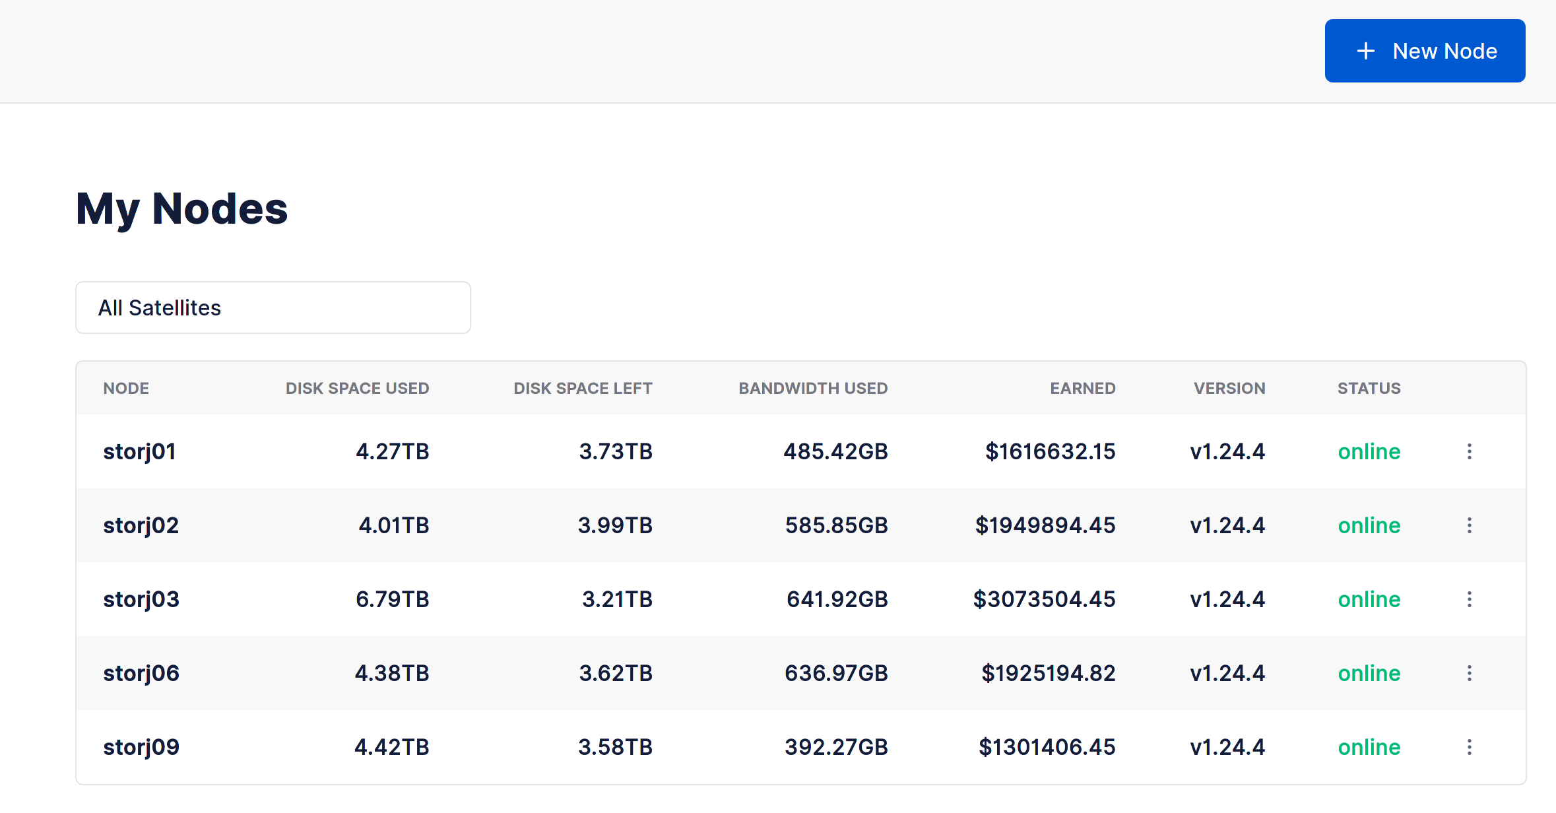Select the storj02 node name
Screen dimensions: 1556x813
pyautogui.click(x=141, y=525)
